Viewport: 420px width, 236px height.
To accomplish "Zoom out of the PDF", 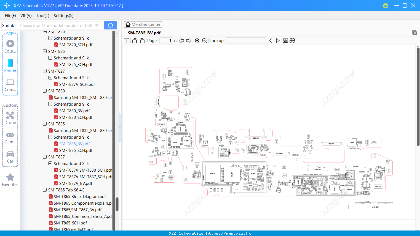I will [204, 41].
